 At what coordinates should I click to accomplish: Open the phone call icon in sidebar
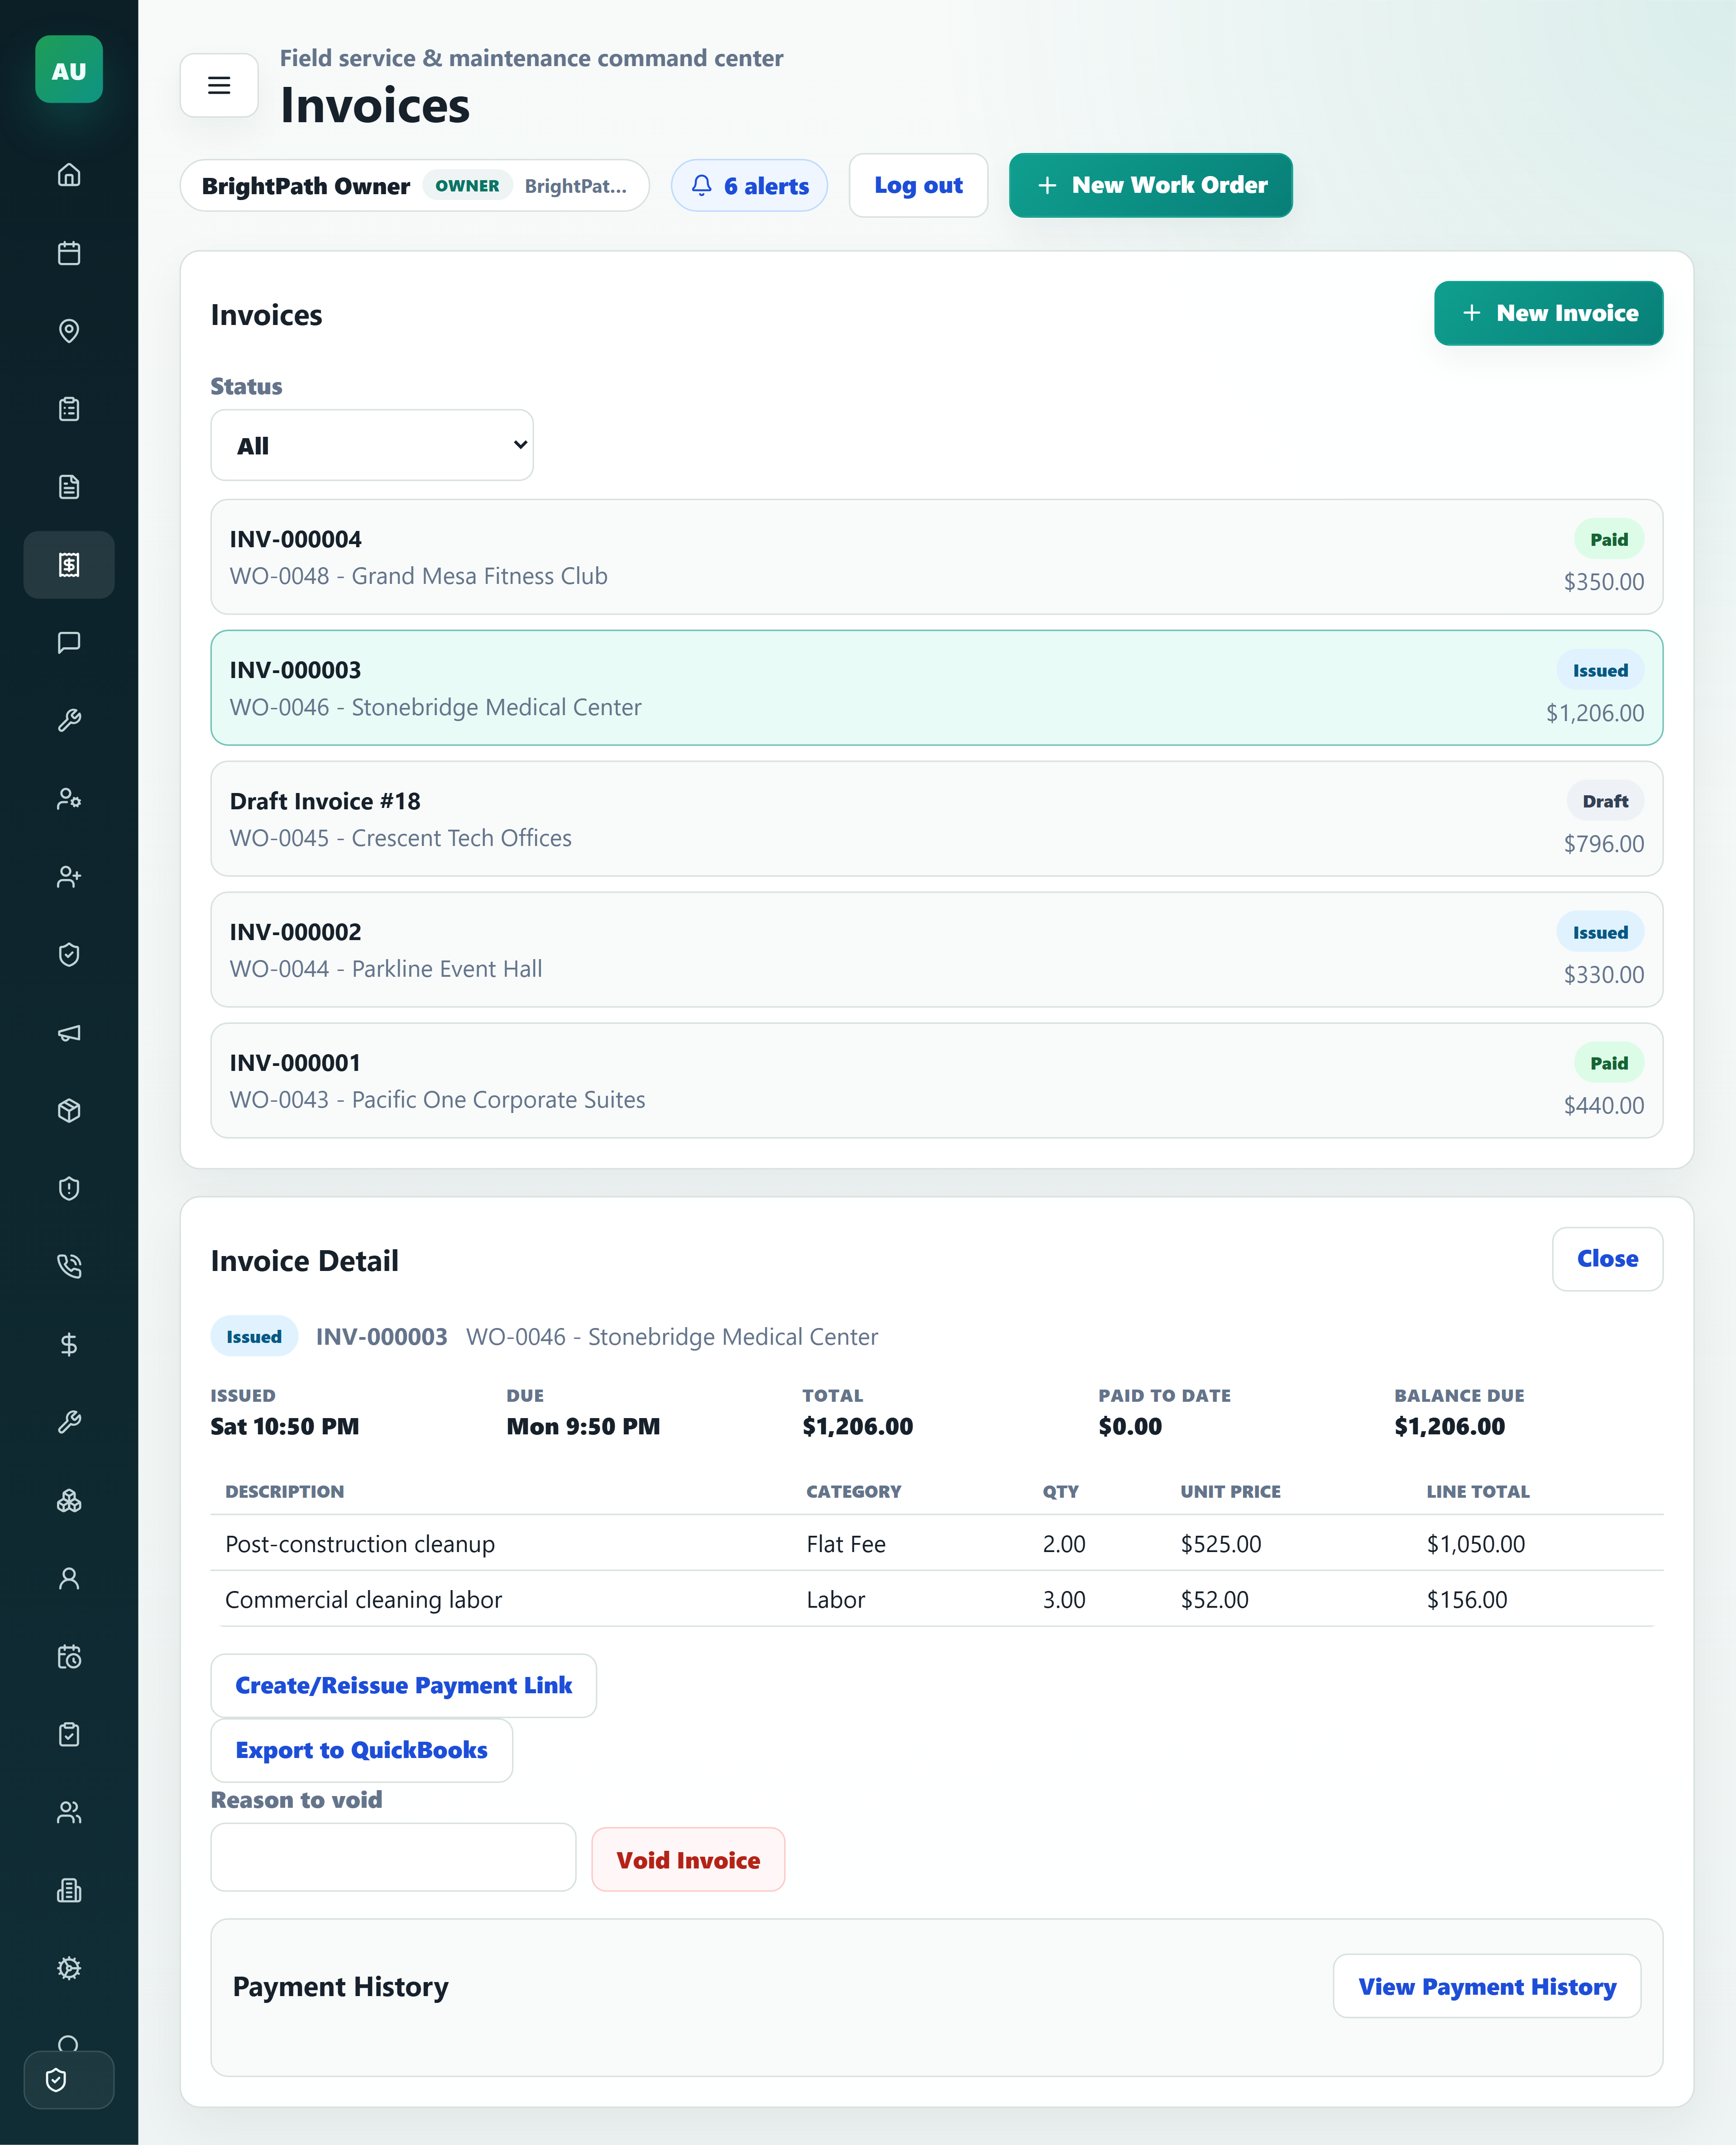point(69,1267)
